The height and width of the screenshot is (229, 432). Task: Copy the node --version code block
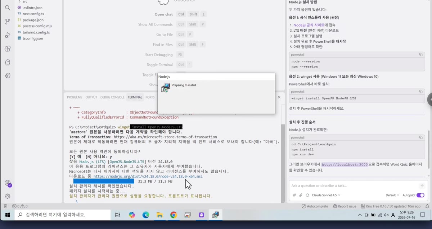[420, 55]
